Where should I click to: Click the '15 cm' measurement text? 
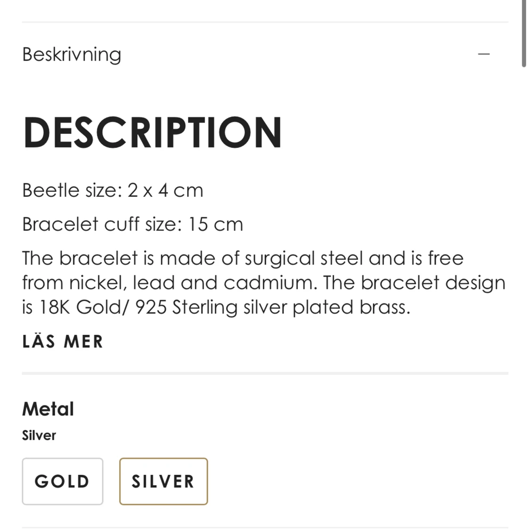pyautogui.click(x=216, y=224)
